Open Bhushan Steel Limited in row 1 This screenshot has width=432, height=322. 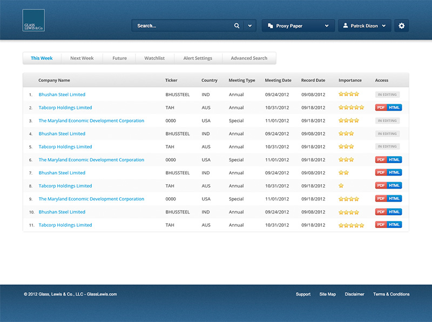pyautogui.click(x=62, y=95)
